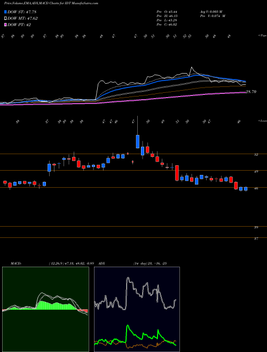Image resolution: width=267 pixels, height=352 pixels.
Task: Click the 46 price level label
Action: [256, 189]
